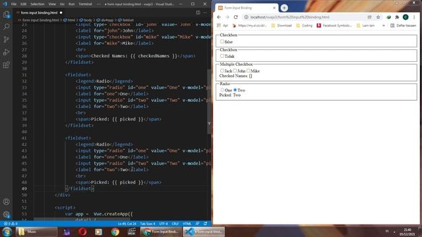This screenshot has height=237, width=422.
Task: Open the div#app breadcrumb dropdown
Action: 105,20
